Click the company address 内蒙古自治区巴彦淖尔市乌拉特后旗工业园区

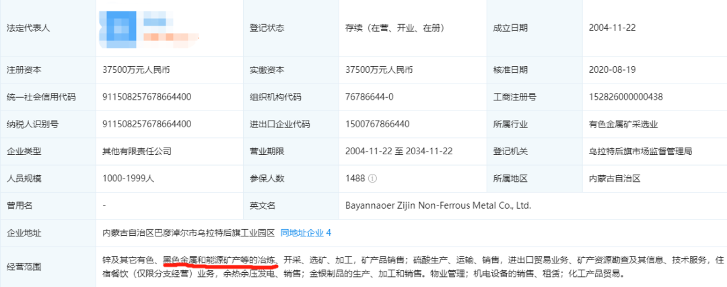[188, 232]
